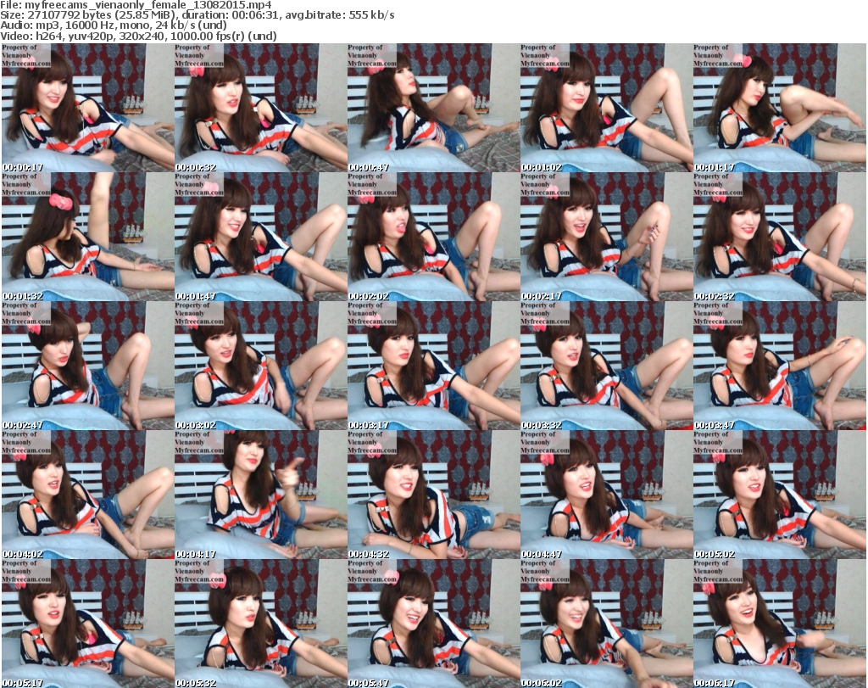Select the frame stamped 00:02:32
The height and width of the screenshot is (688, 868).
click(780, 237)
